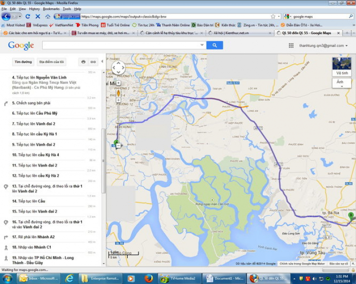The height and width of the screenshot is (284, 356).
Task: Collapse the directions panel with left arrow
Action: pos(102,61)
